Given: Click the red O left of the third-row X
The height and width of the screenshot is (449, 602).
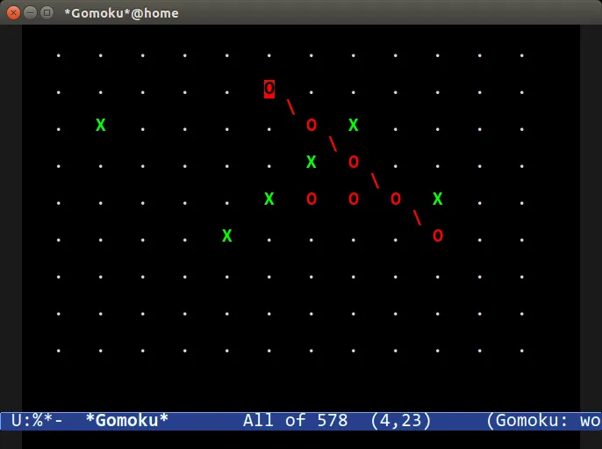Looking at the screenshot, I should tap(312, 125).
